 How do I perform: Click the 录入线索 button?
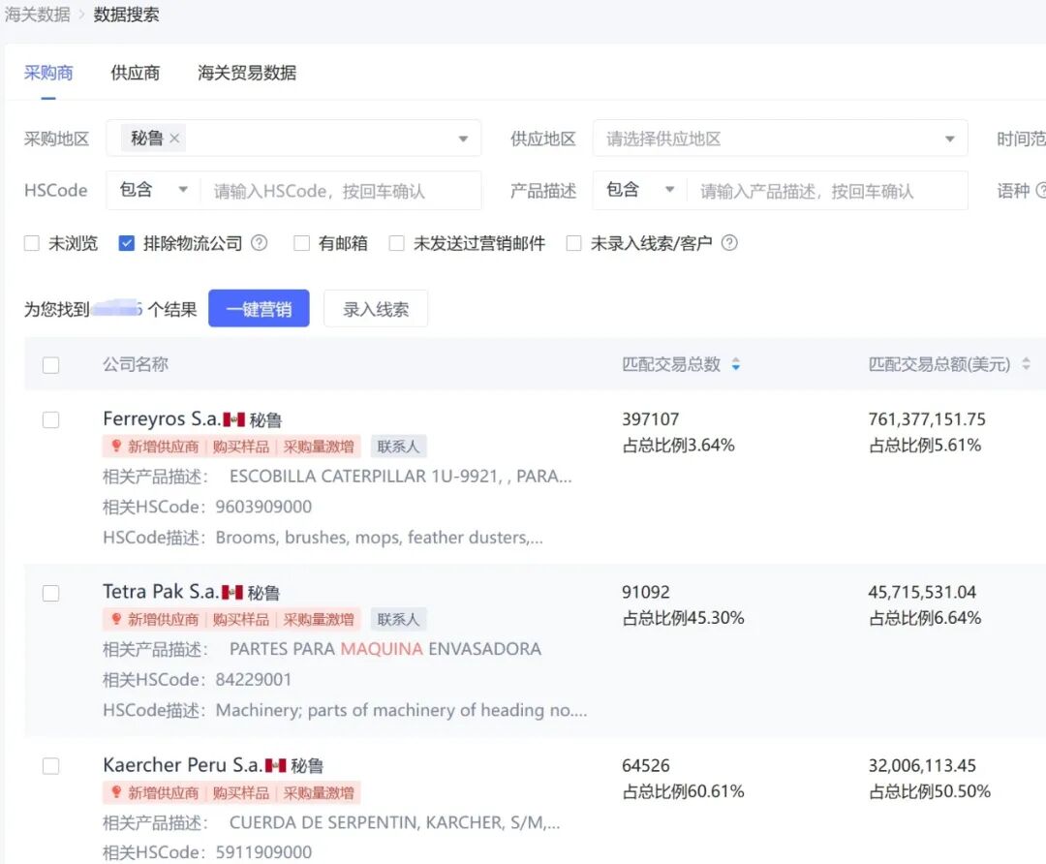(x=375, y=308)
